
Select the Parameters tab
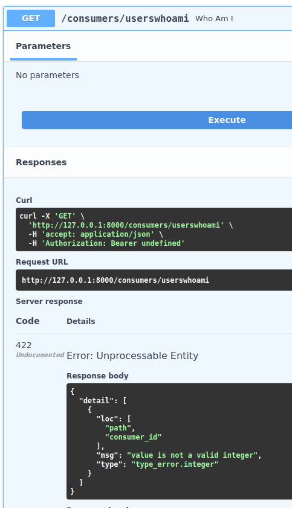(x=44, y=47)
